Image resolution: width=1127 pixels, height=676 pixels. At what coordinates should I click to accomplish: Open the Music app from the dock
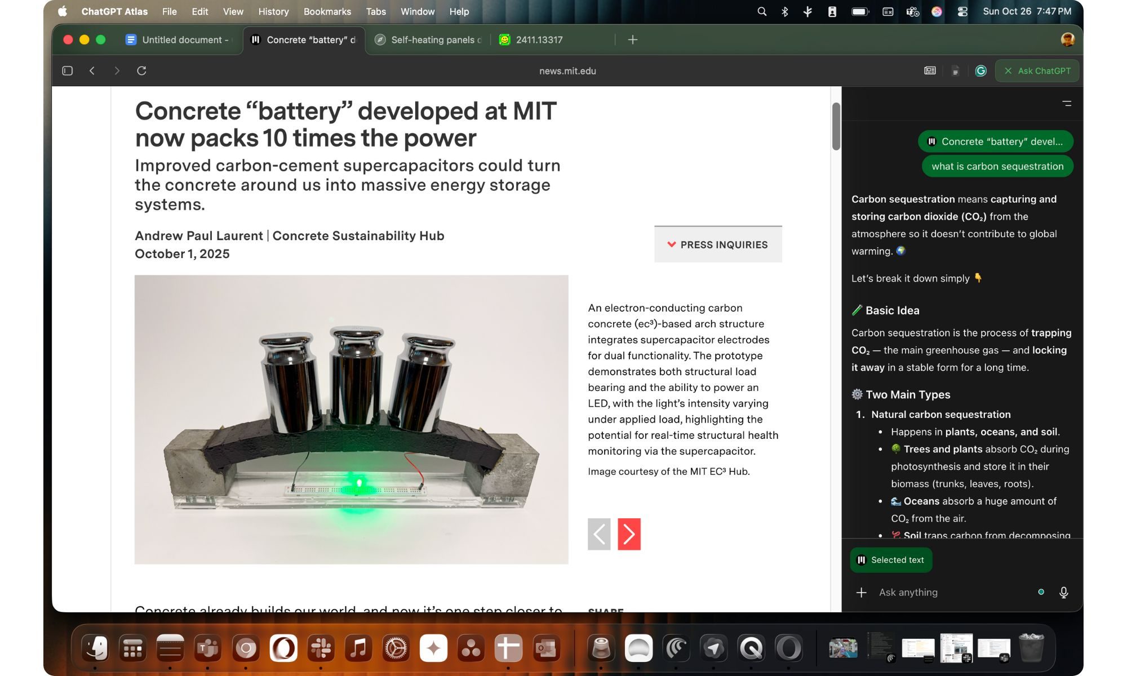pos(358,648)
